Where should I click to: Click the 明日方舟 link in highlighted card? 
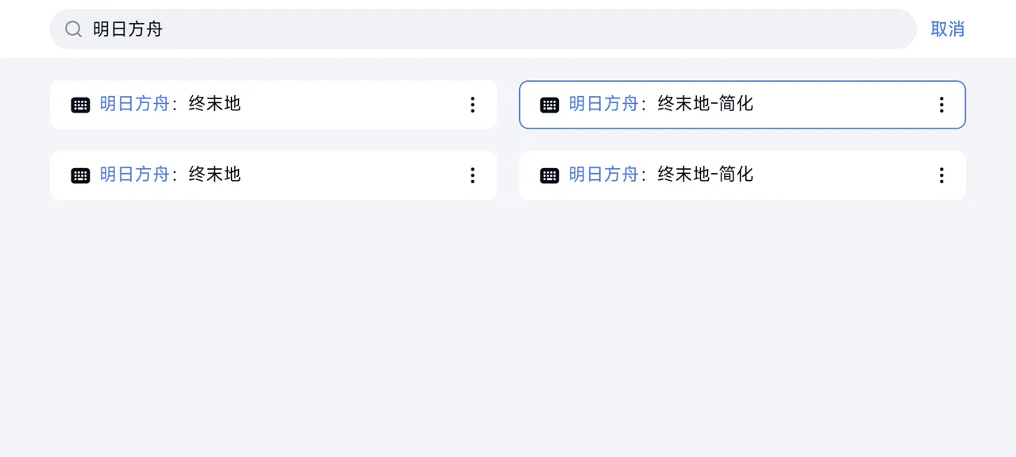tap(604, 104)
